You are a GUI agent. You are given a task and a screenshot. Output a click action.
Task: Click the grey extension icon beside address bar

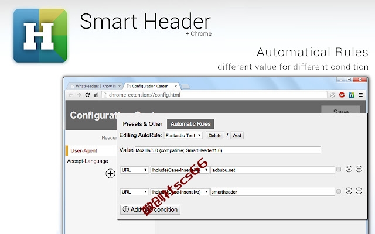tap(332, 95)
